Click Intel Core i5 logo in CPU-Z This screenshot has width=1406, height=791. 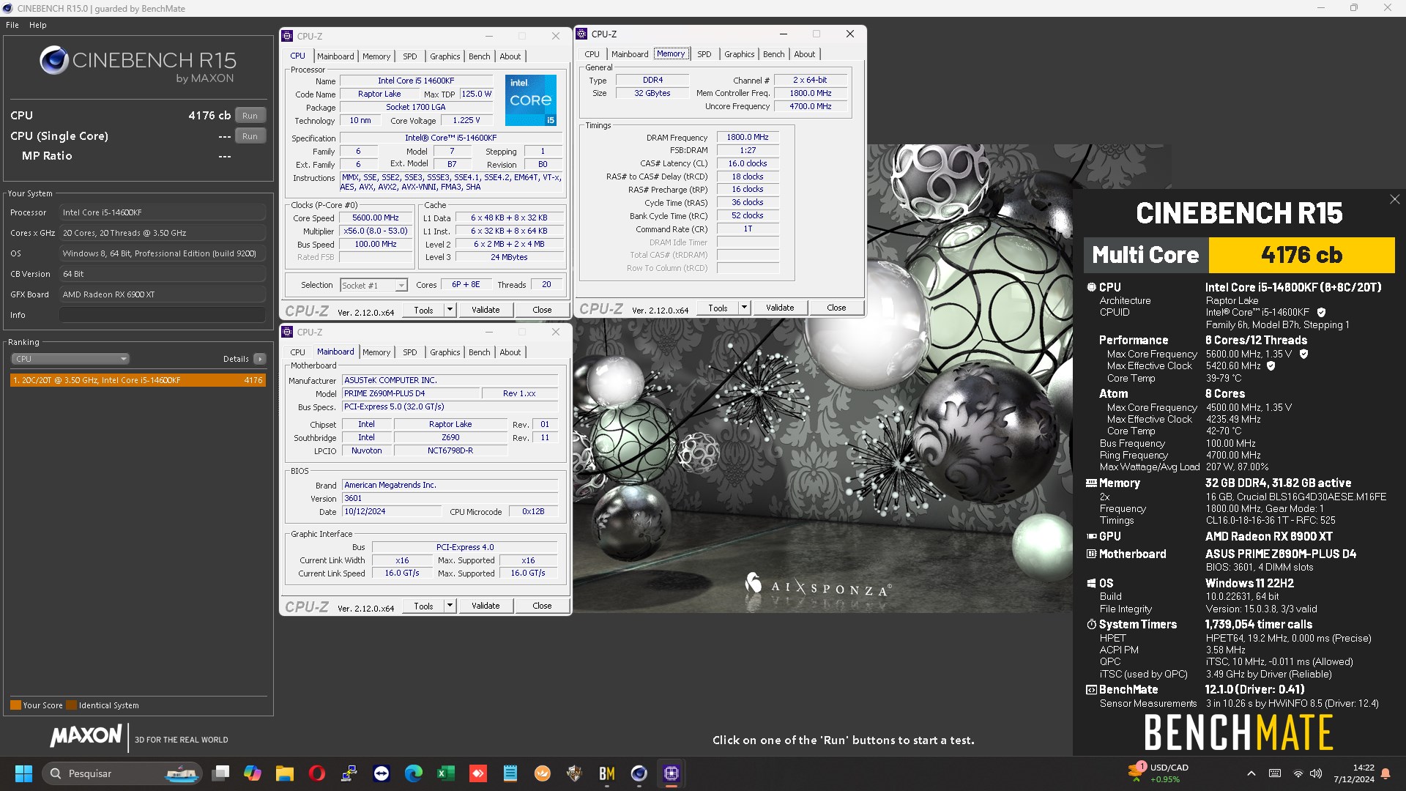530,100
